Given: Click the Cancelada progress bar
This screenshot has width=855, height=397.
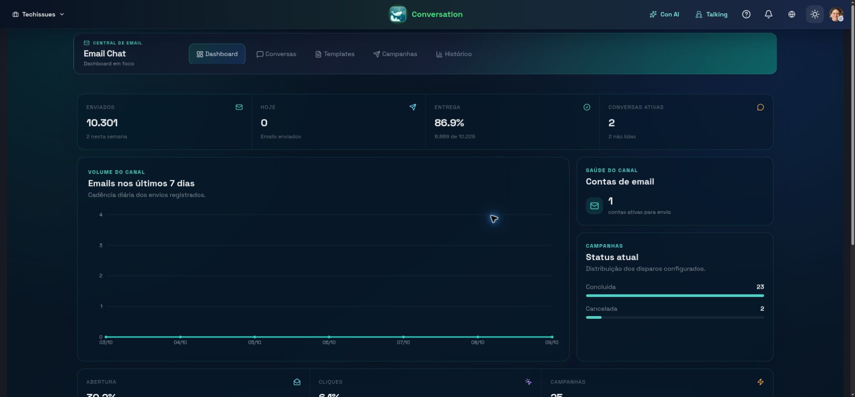Looking at the screenshot, I should tap(675, 317).
